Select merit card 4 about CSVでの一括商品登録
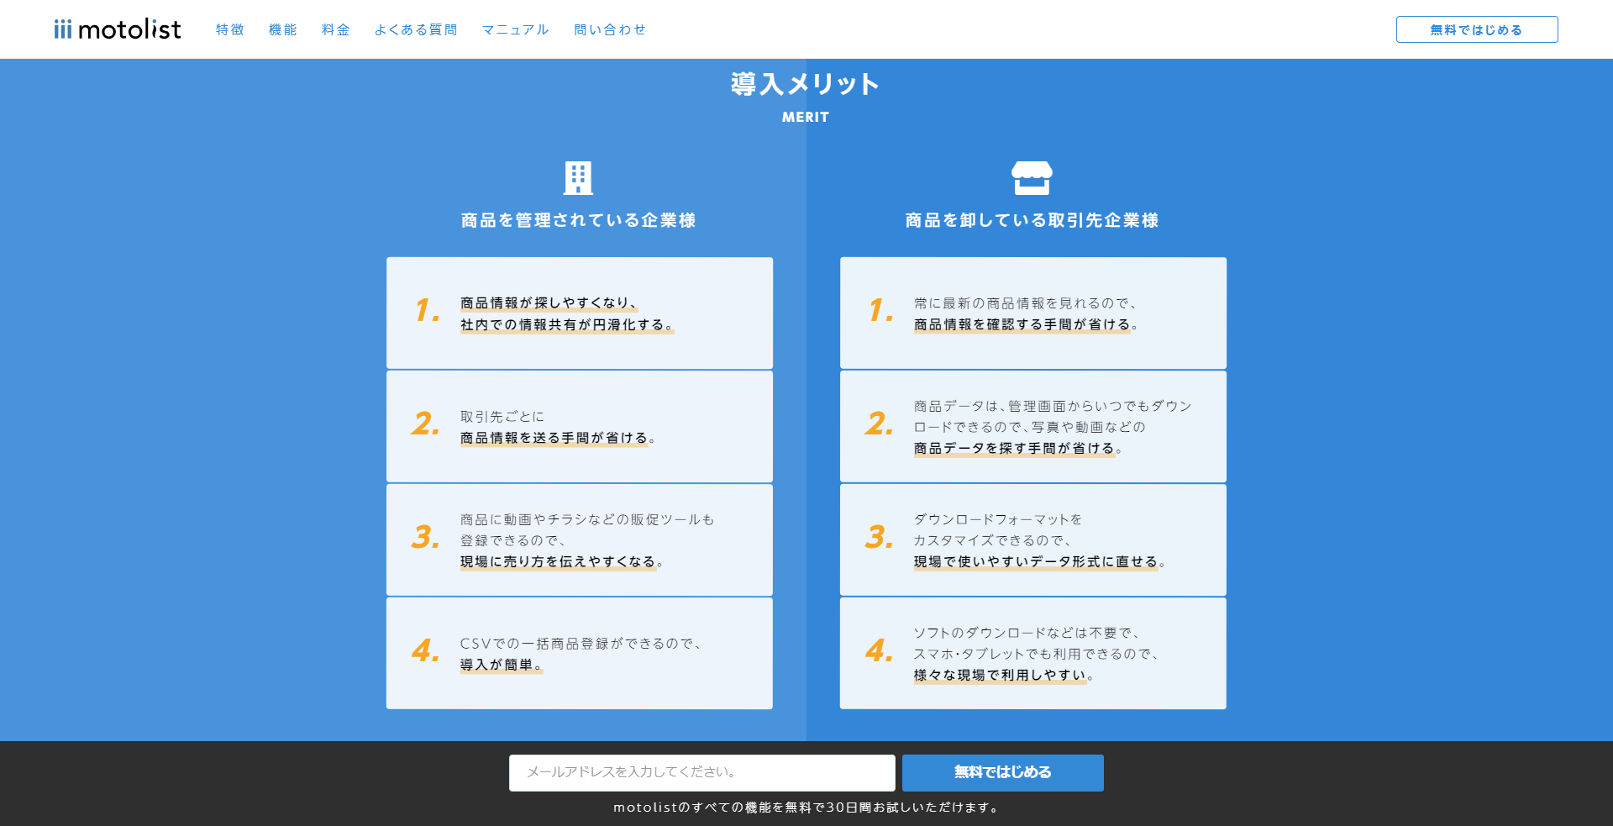The image size is (1613, 826). (x=579, y=653)
